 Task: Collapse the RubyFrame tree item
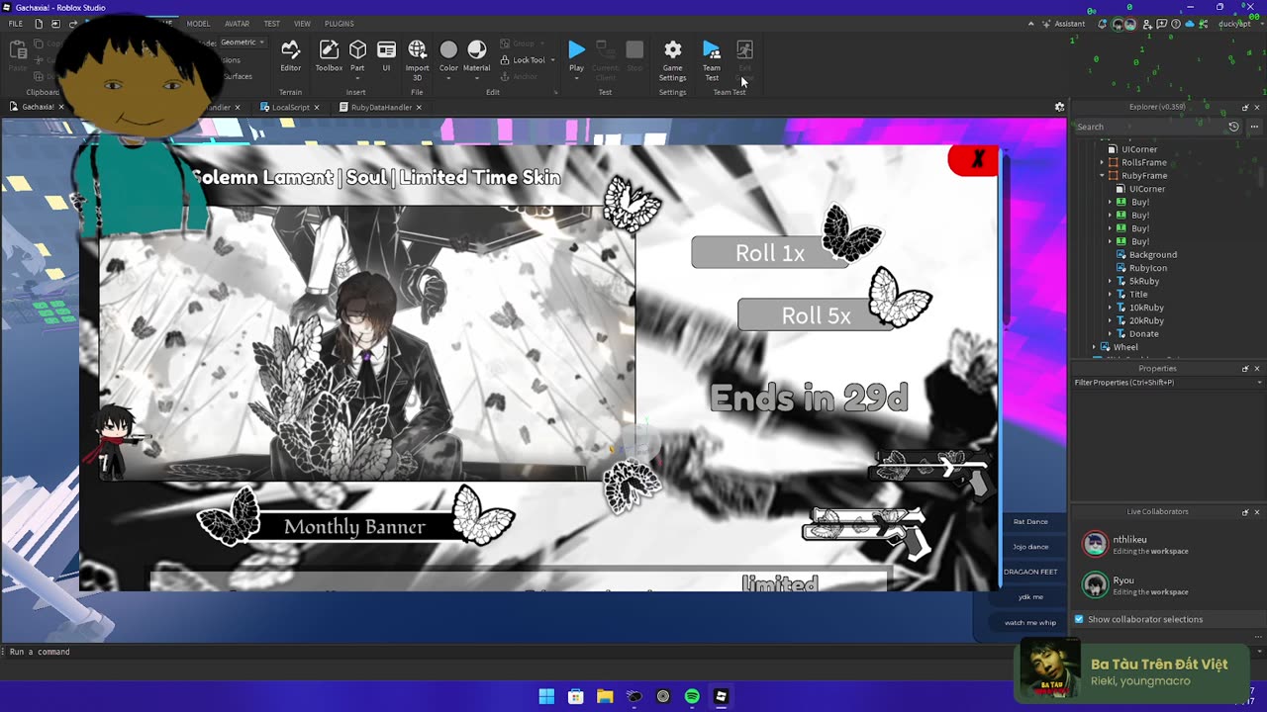[1102, 176]
